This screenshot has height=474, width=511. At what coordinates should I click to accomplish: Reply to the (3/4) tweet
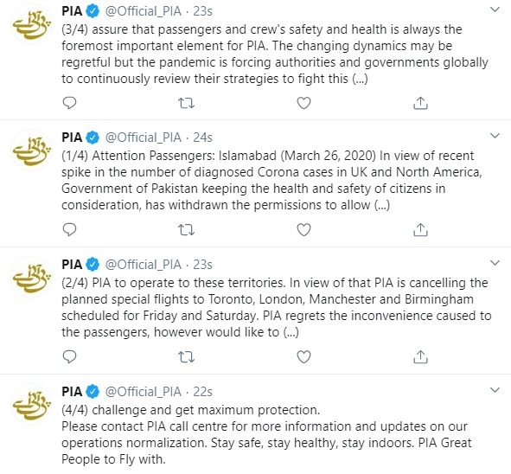point(69,103)
